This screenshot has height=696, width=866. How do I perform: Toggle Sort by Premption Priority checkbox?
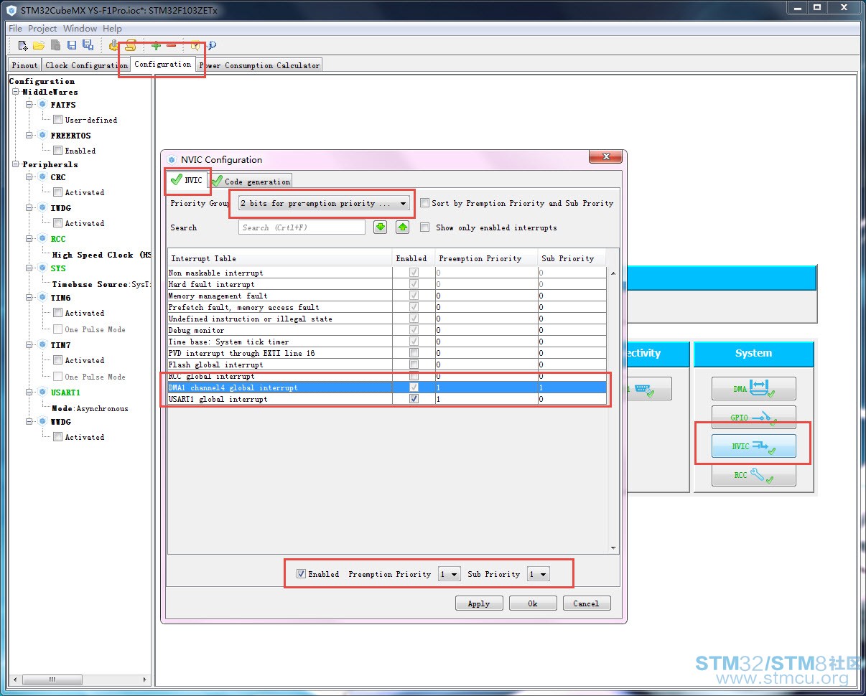[424, 203]
